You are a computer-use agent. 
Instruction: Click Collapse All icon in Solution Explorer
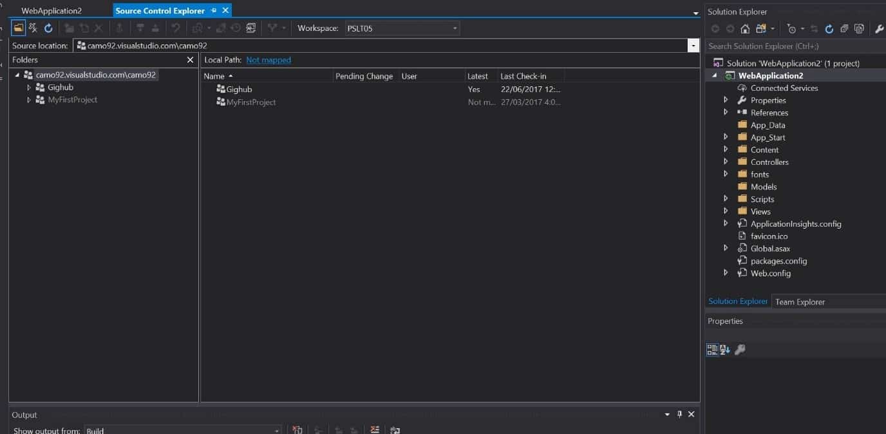(x=844, y=29)
